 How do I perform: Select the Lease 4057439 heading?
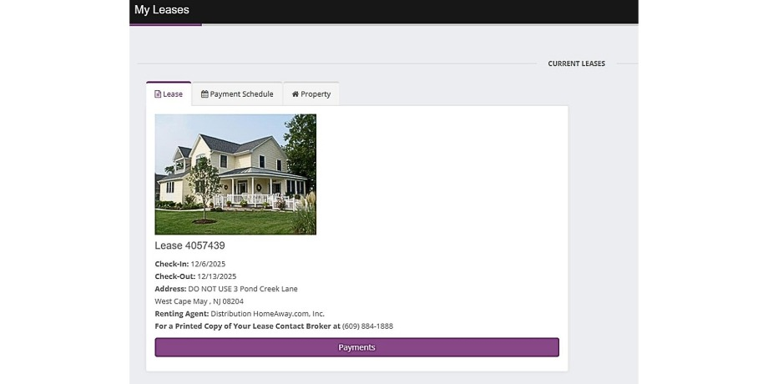[x=189, y=245]
